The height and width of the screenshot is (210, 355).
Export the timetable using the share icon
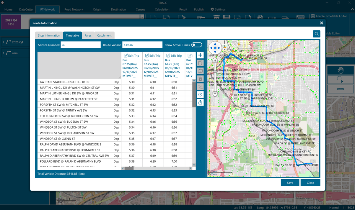(200, 102)
